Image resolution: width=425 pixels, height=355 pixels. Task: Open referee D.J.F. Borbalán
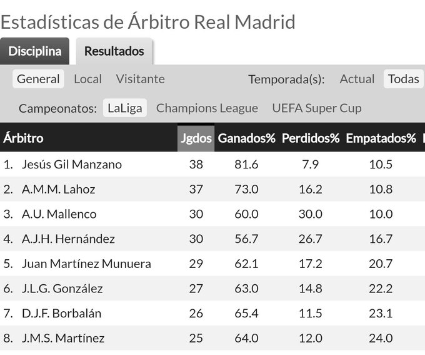[61, 313]
